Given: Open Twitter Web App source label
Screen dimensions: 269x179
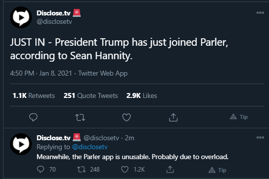Looking at the screenshot, I should pyautogui.click(x=103, y=73).
